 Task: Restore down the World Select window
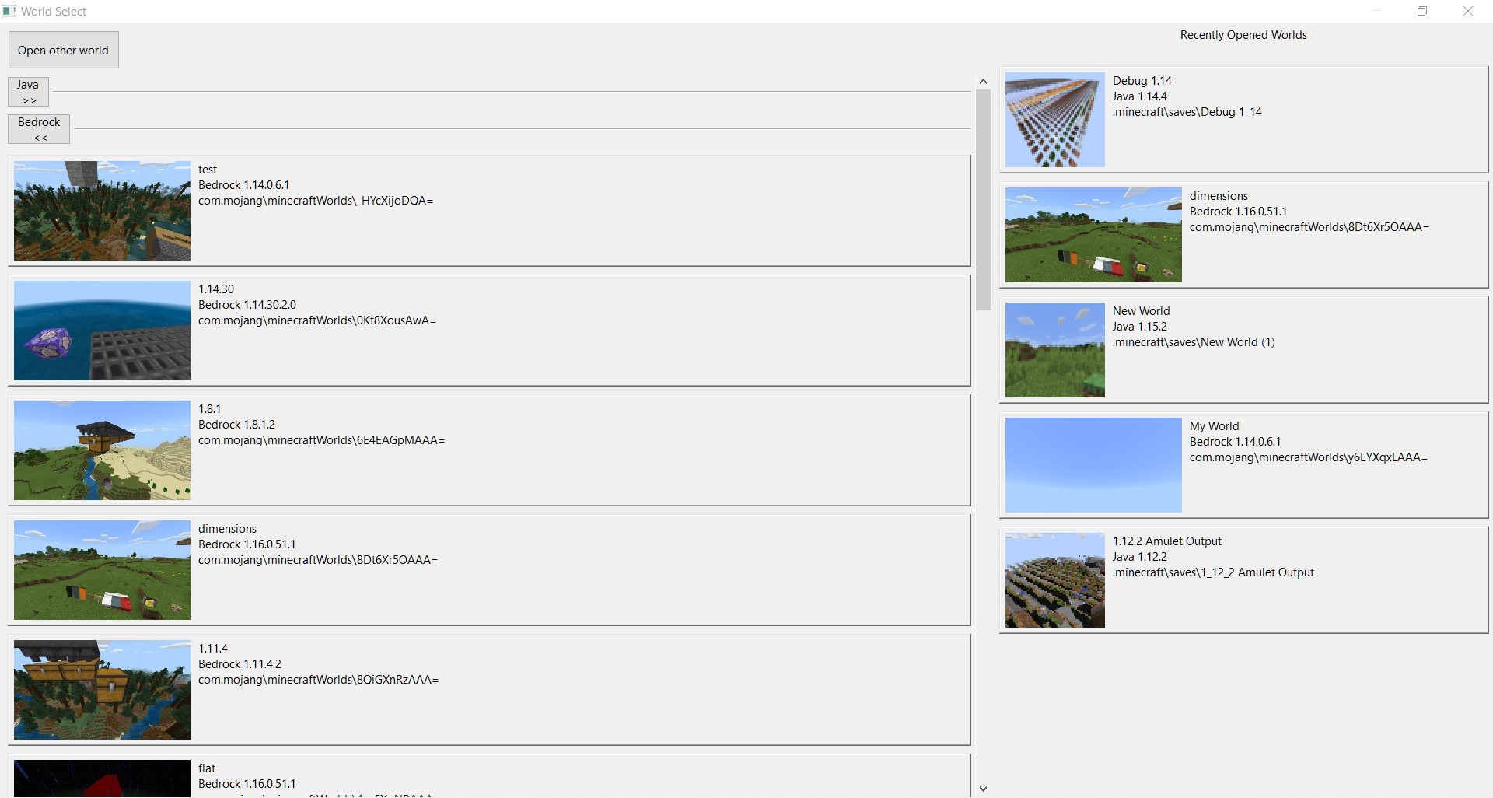click(1422, 11)
